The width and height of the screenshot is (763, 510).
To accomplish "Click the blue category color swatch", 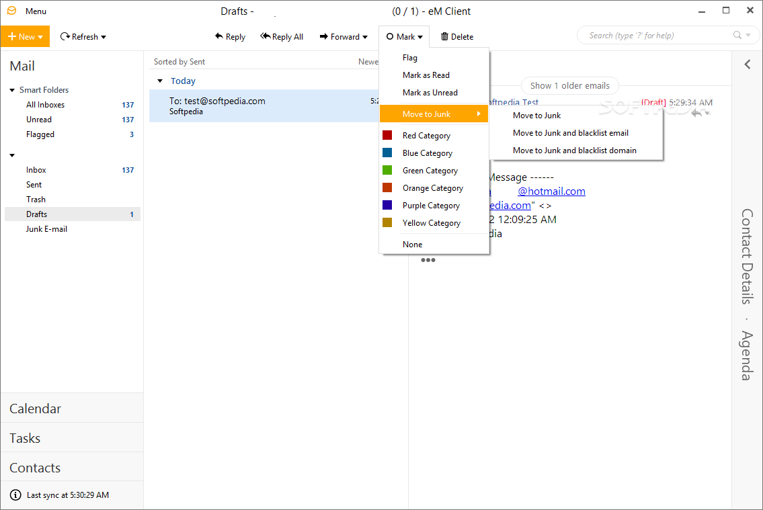I will [387, 153].
